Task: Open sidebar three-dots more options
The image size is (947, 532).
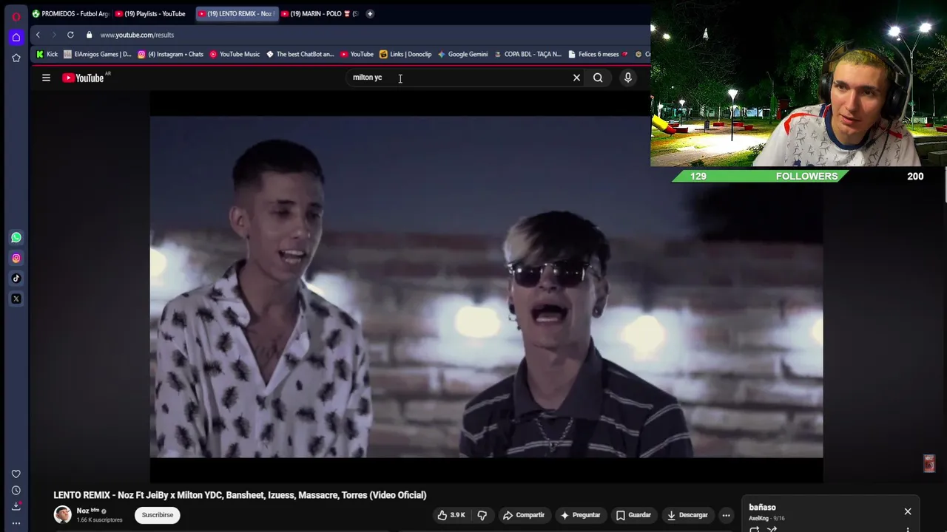Action: point(16,523)
